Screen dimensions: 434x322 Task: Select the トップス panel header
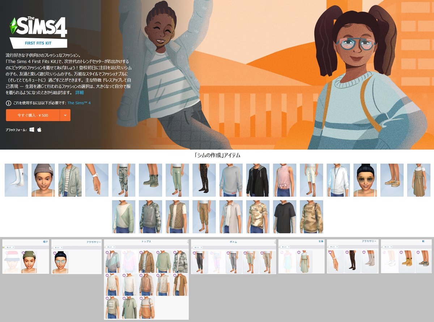coord(146,241)
